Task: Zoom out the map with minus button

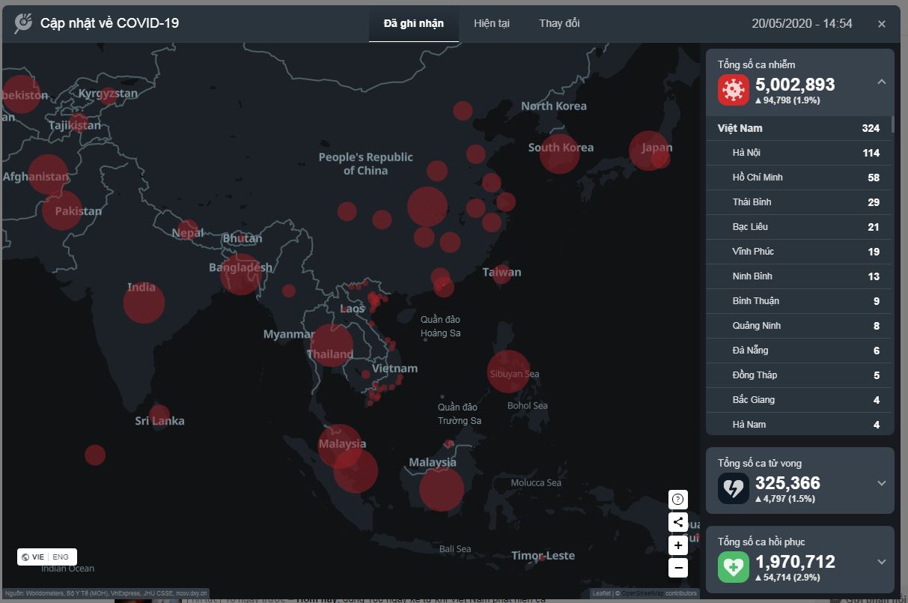Action: (x=677, y=568)
